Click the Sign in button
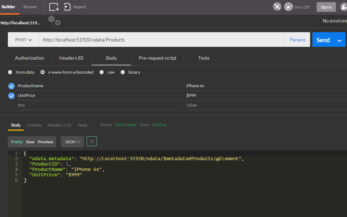This screenshot has height=217, width=347. (326, 6)
